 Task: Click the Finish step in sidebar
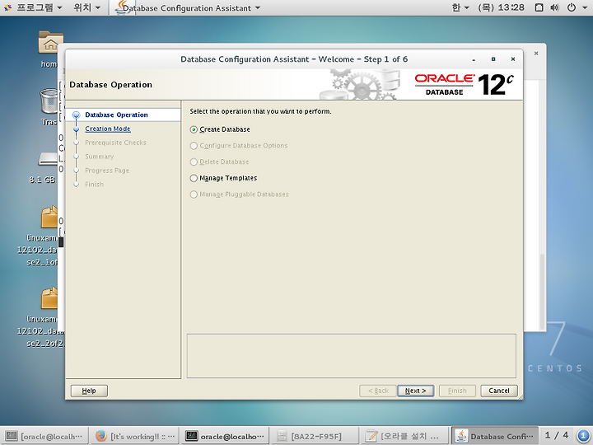[x=94, y=185]
